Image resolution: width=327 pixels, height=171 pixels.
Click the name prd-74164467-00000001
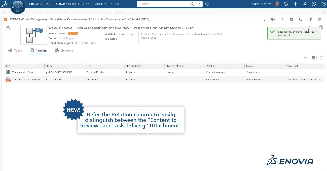pyautogui.click(x=60, y=72)
